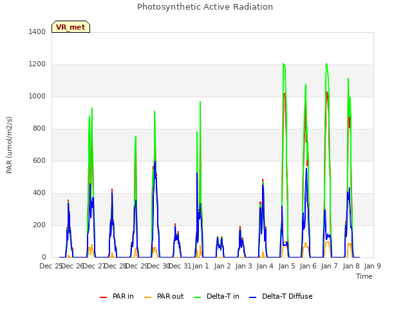Click the chart title Photosynthetic Active Radiation
This screenshot has height=309, width=412.
pos(205,7)
